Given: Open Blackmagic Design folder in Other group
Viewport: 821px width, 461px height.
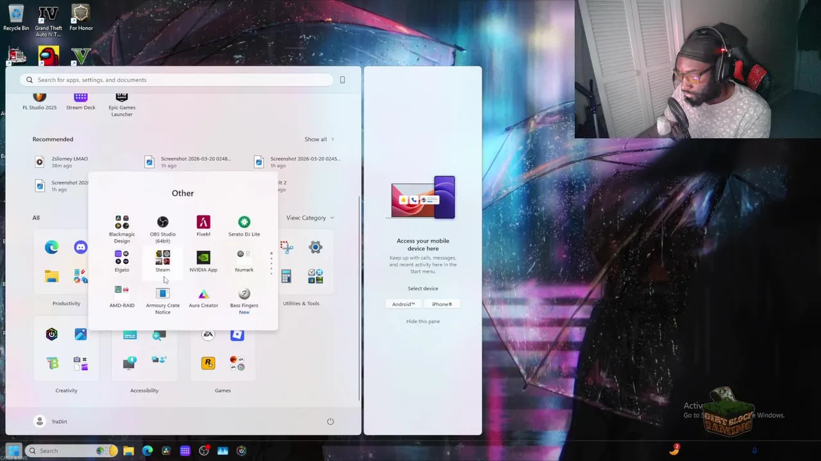Looking at the screenshot, I should (122, 229).
